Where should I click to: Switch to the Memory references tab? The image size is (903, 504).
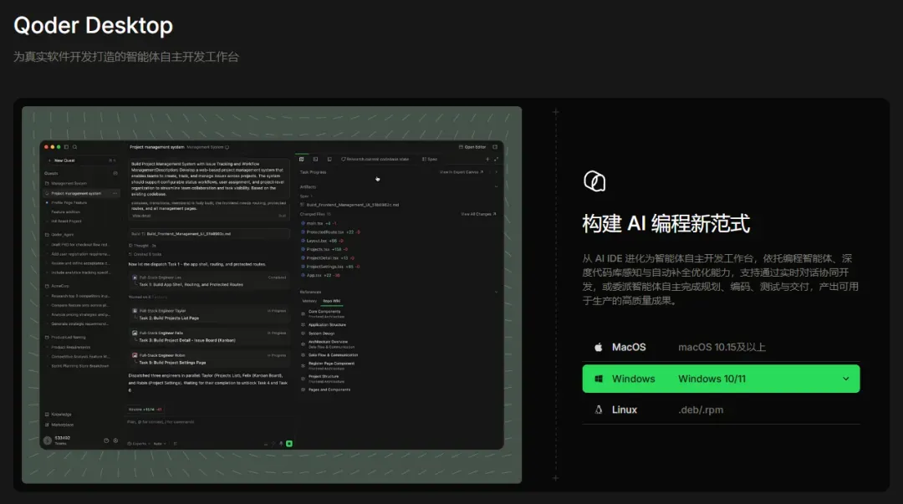click(x=309, y=301)
